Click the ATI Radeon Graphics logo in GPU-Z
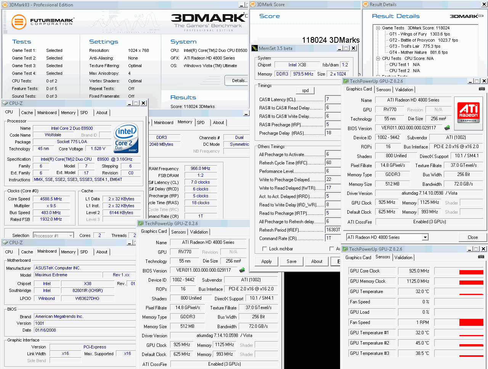This screenshot has height=369, width=488. pos(469,113)
